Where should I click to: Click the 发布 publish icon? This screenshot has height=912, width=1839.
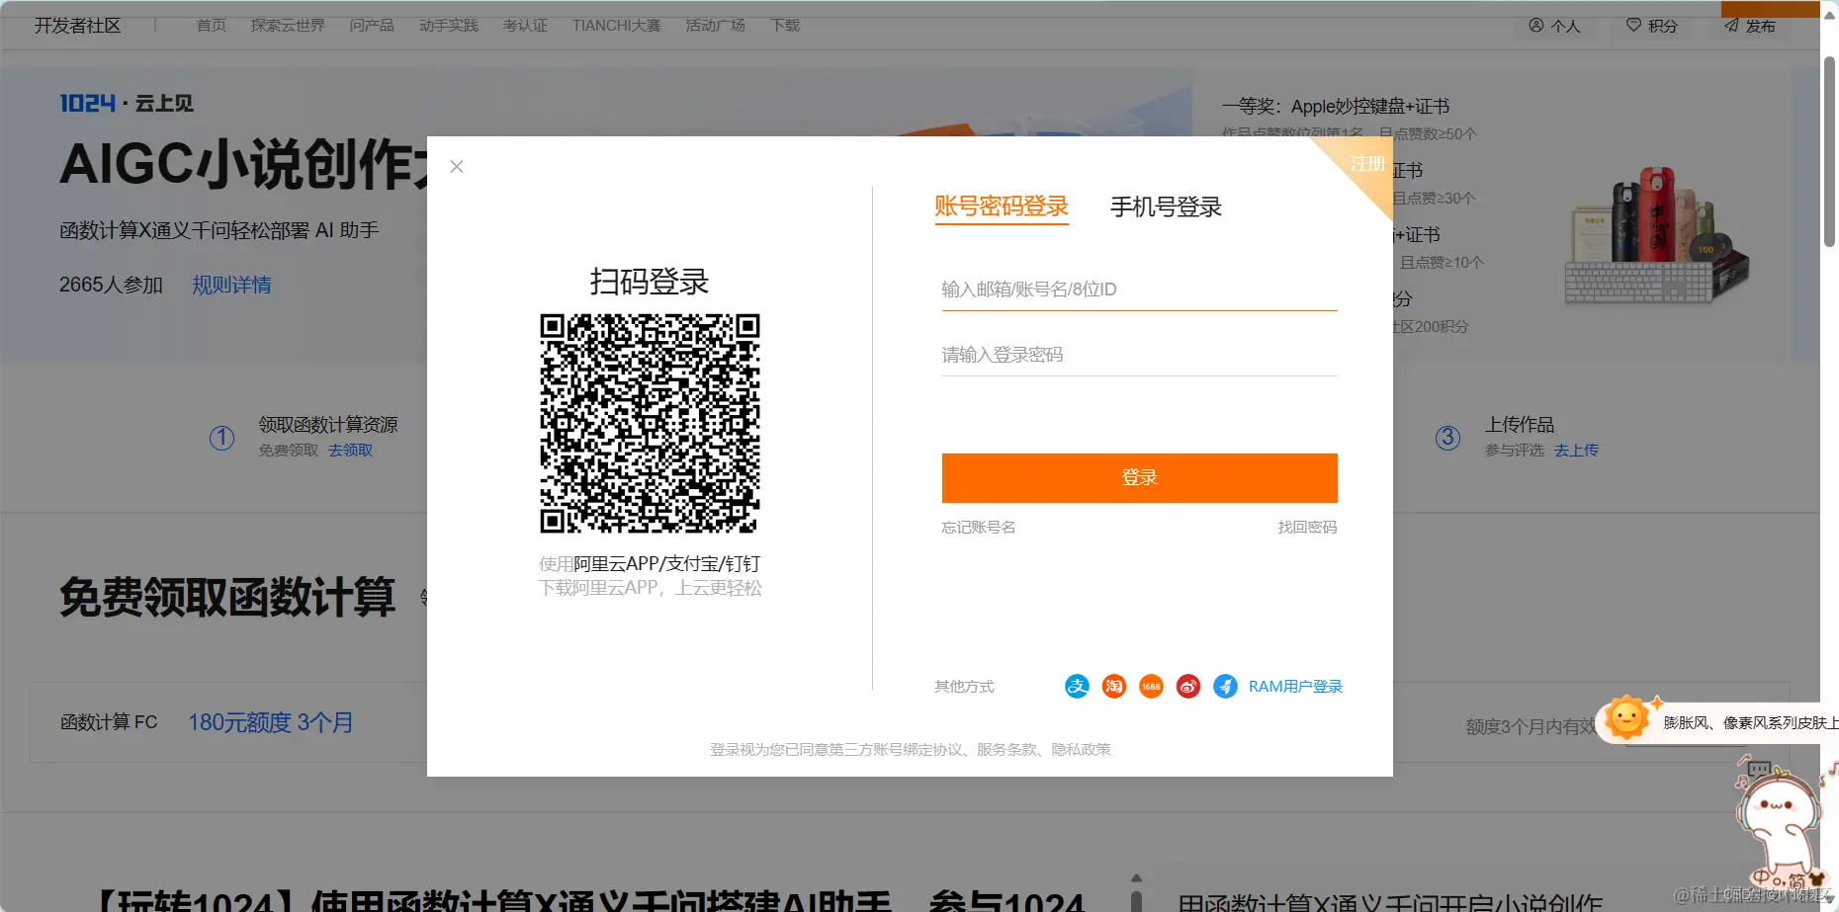tap(1748, 26)
